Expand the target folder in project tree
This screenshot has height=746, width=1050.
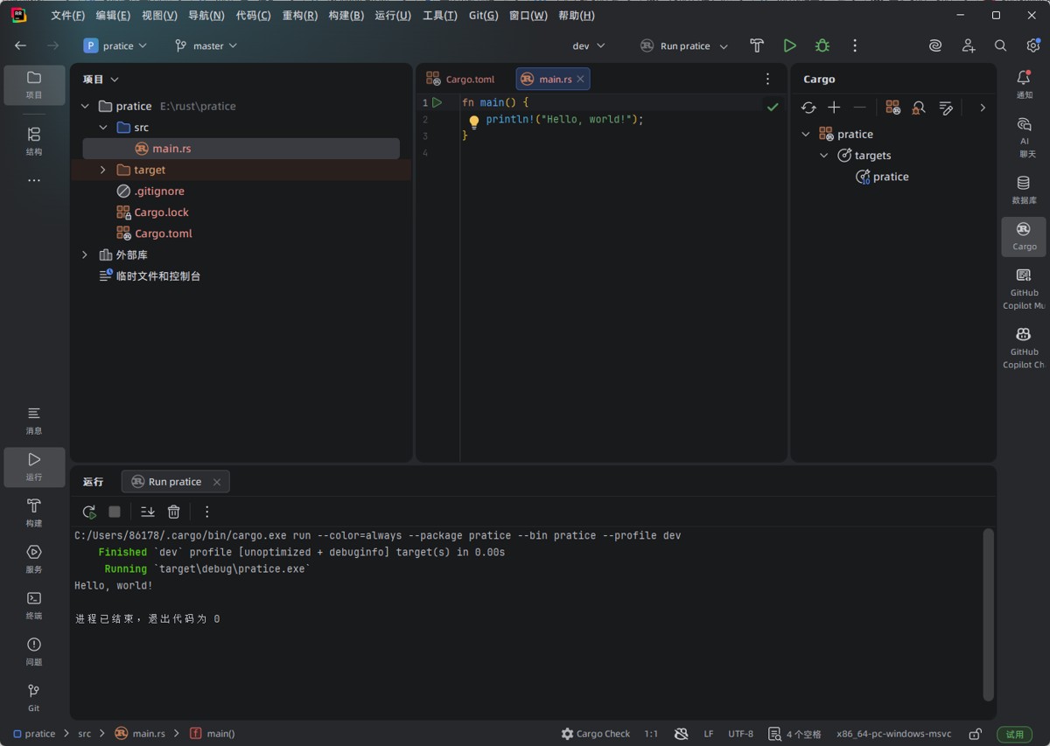(102, 170)
